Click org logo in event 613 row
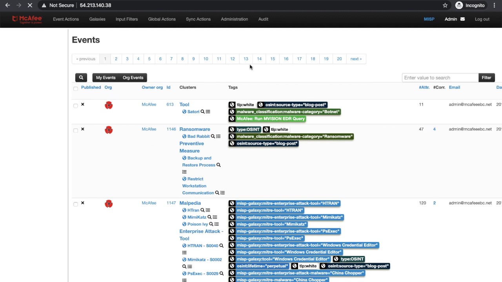The height and width of the screenshot is (282, 502). 109,105
